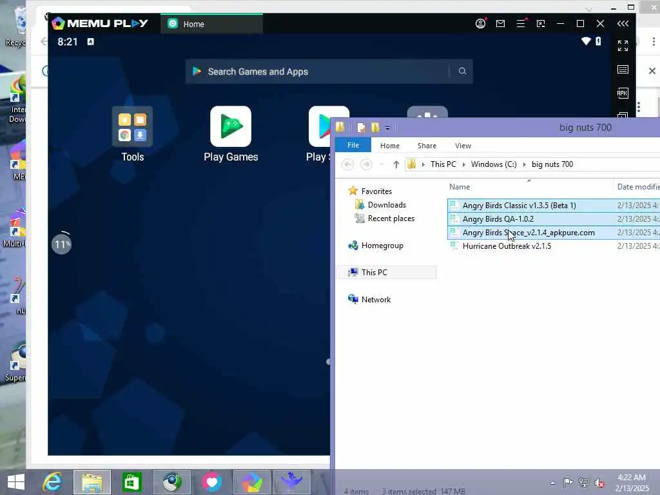Open Windows Store from taskbar
660x495 pixels.
coord(131,482)
